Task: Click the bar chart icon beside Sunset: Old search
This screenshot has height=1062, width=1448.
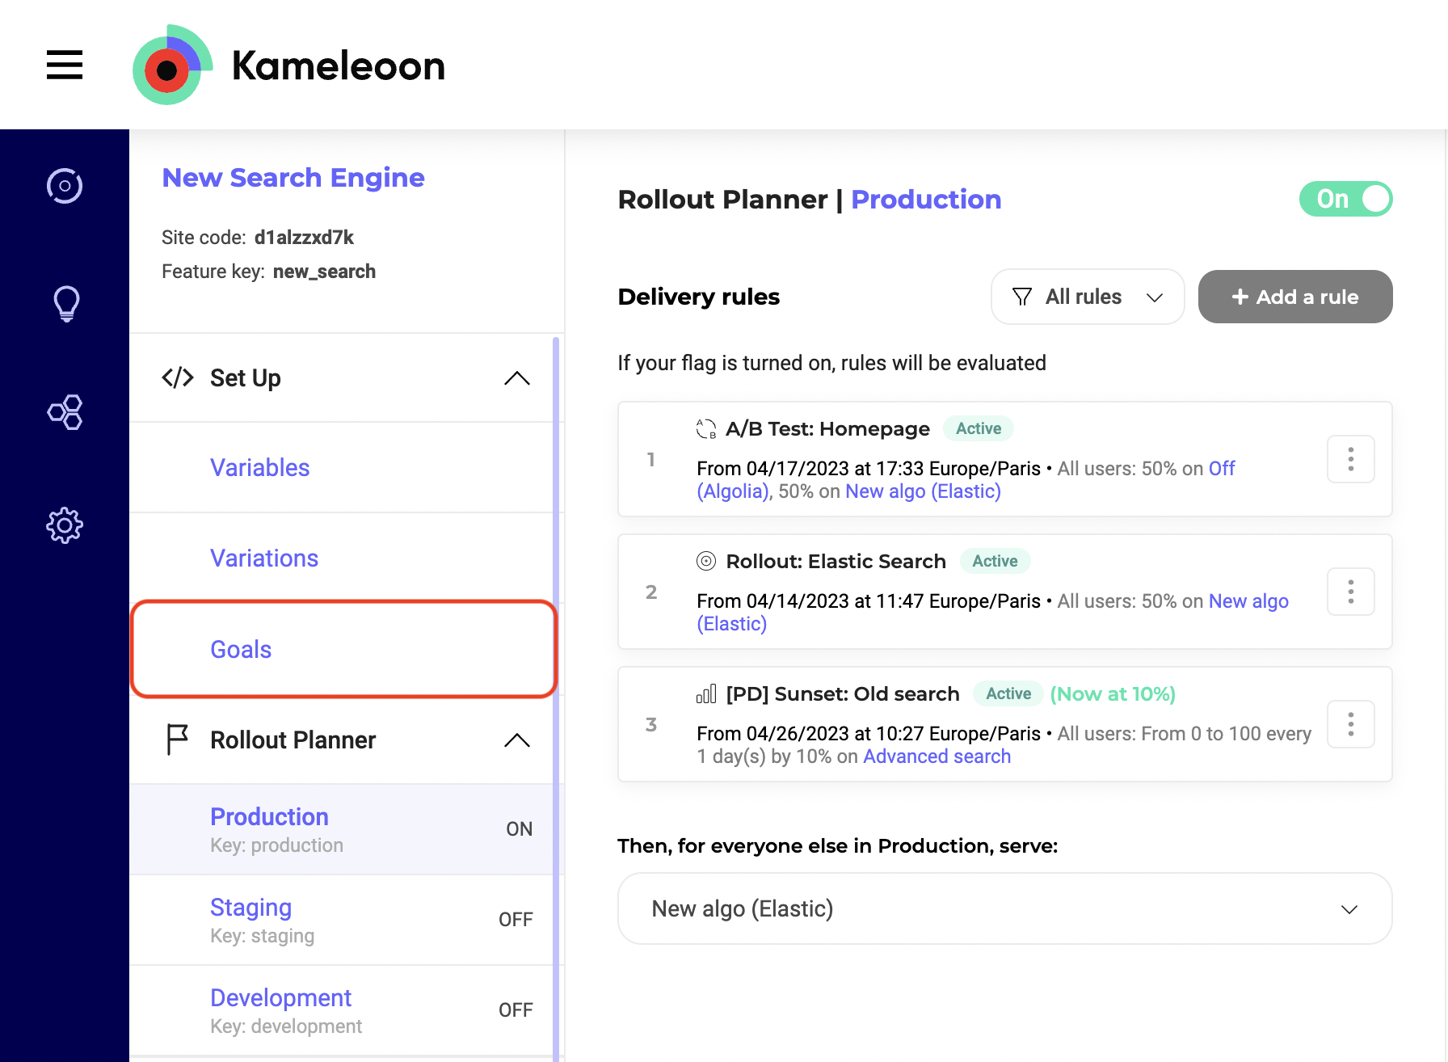Action: coord(706,693)
